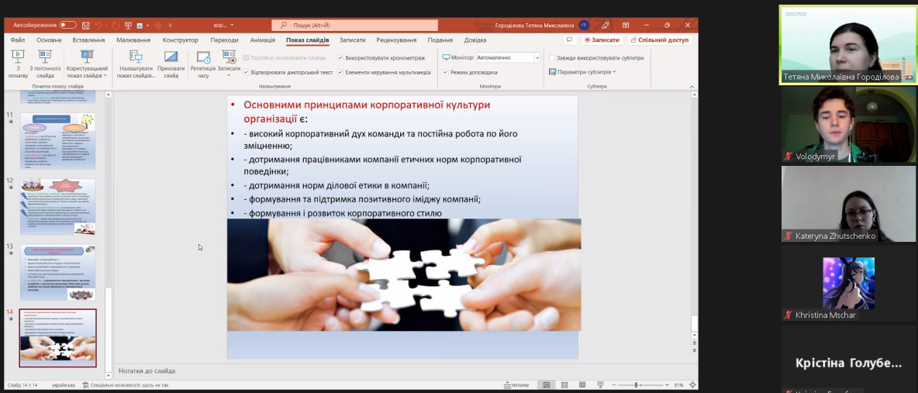Select slide 12 thumbnail in panel
The image size is (918, 393).
[x=57, y=207]
